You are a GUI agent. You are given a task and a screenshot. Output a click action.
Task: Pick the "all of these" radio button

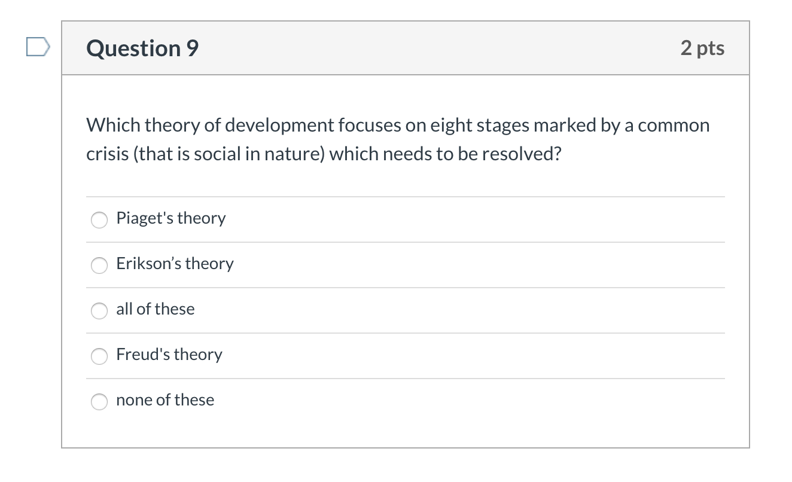coord(99,310)
